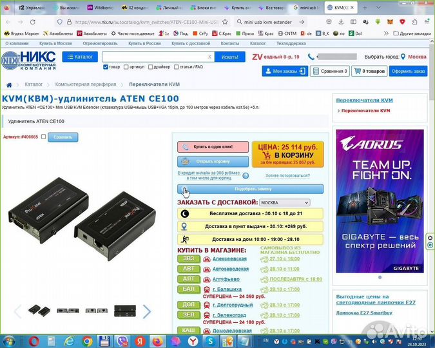Open Купить с доставкой menu item
435x348 pixels.
point(191,44)
